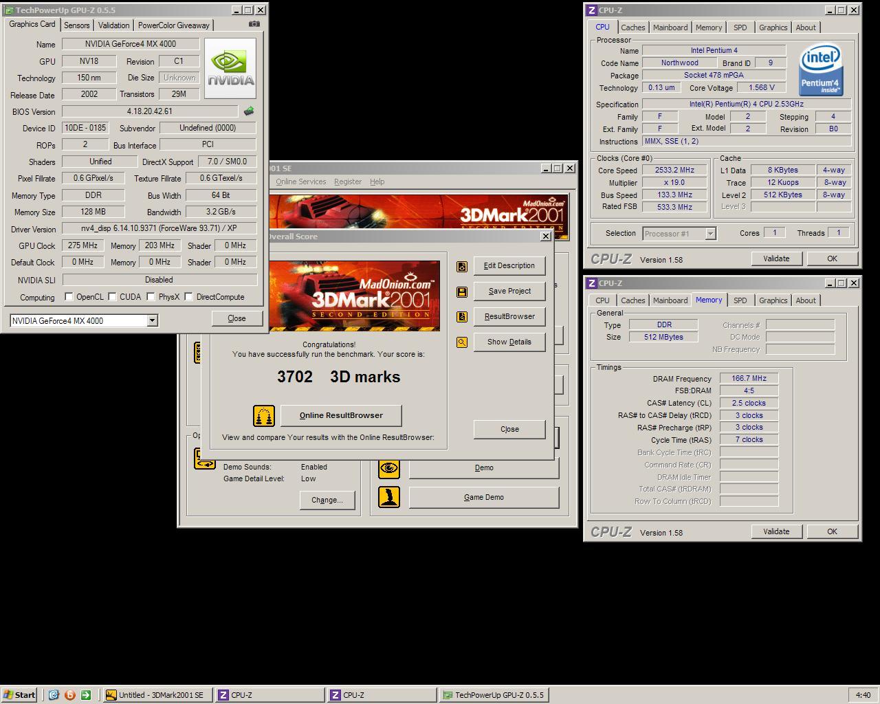Switch to SPD tab in bottom CPU-Z window

[740, 300]
